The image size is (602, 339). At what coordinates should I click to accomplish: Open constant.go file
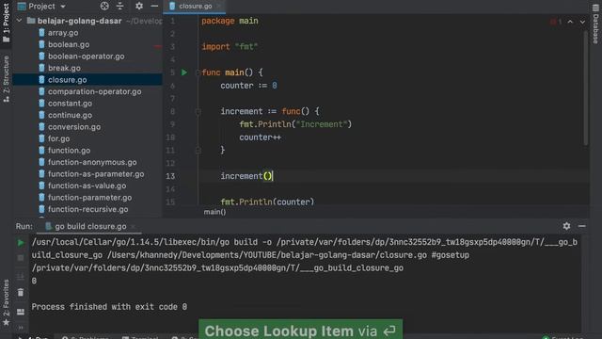click(70, 104)
